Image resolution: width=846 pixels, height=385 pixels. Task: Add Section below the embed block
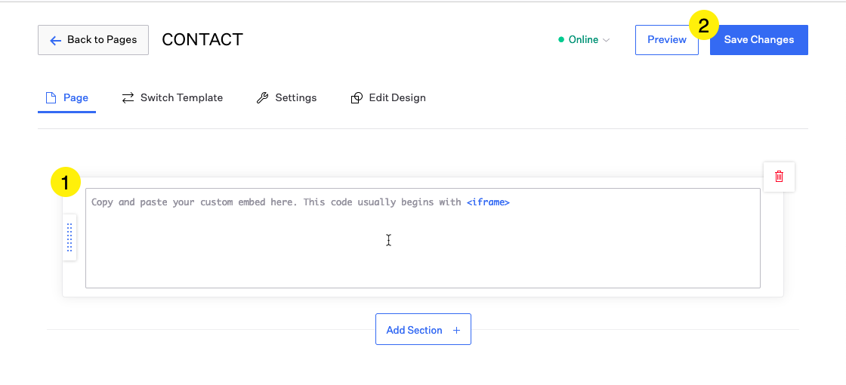[x=423, y=329]
